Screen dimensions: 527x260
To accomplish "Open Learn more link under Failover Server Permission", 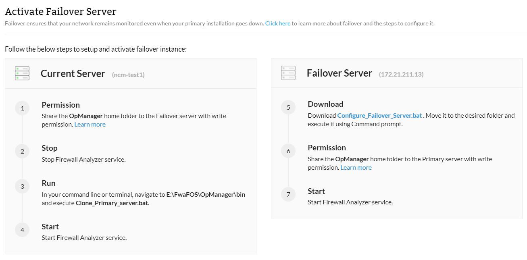I will click(x=356, y=168).
